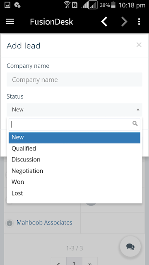The height and width of the screenshot is (265, 149).
Task: Go back with the left chevron
Action: click(x=104, y=22)
